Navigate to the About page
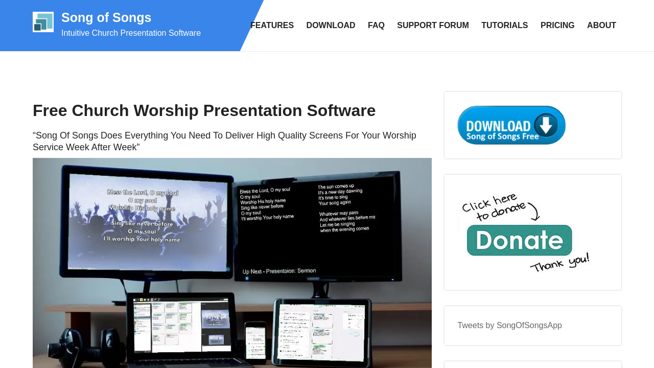 click(x=601, y=26)
